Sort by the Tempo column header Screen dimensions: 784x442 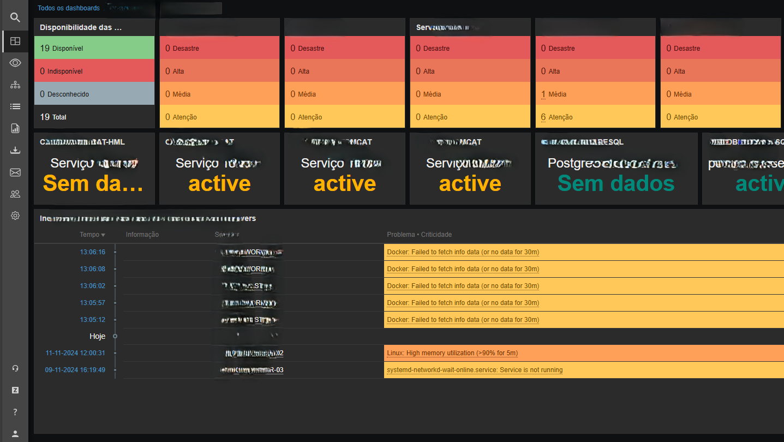tap(92, 235)
